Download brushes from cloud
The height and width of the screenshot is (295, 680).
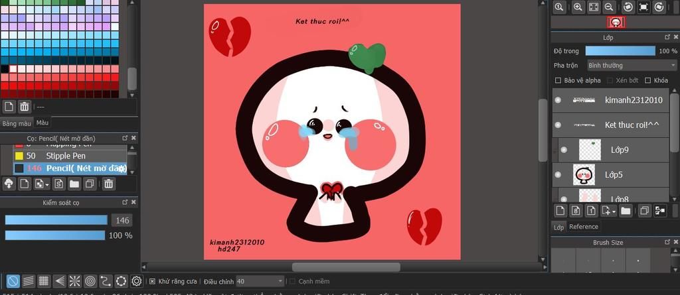9,184
